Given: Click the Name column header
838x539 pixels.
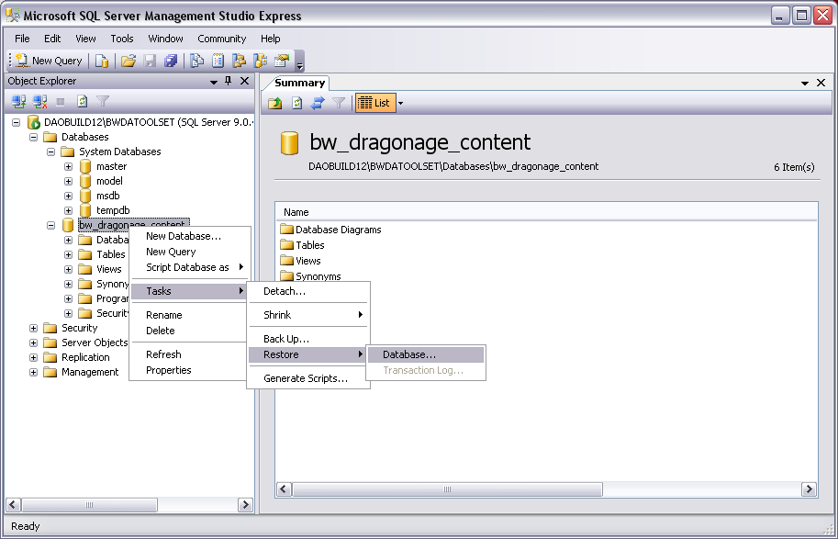Looking at the screenshot, I should pyautogui.click(x=296, y=212).
